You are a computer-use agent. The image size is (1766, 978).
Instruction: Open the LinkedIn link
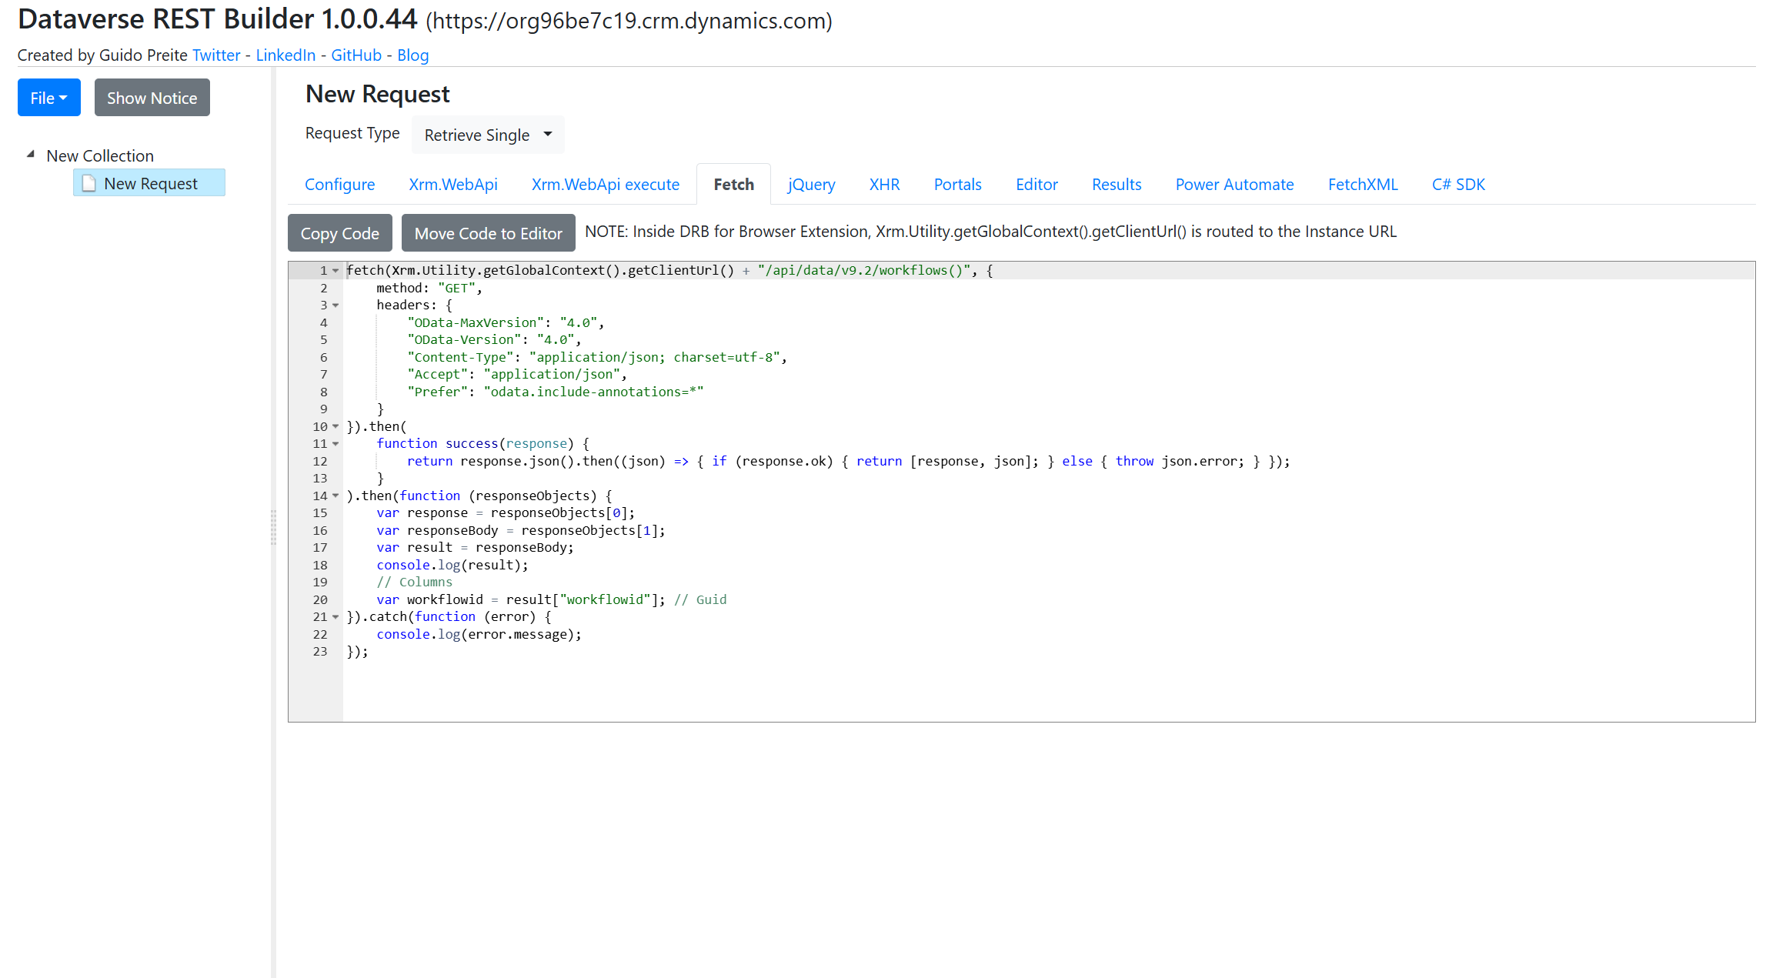point(285,55)
